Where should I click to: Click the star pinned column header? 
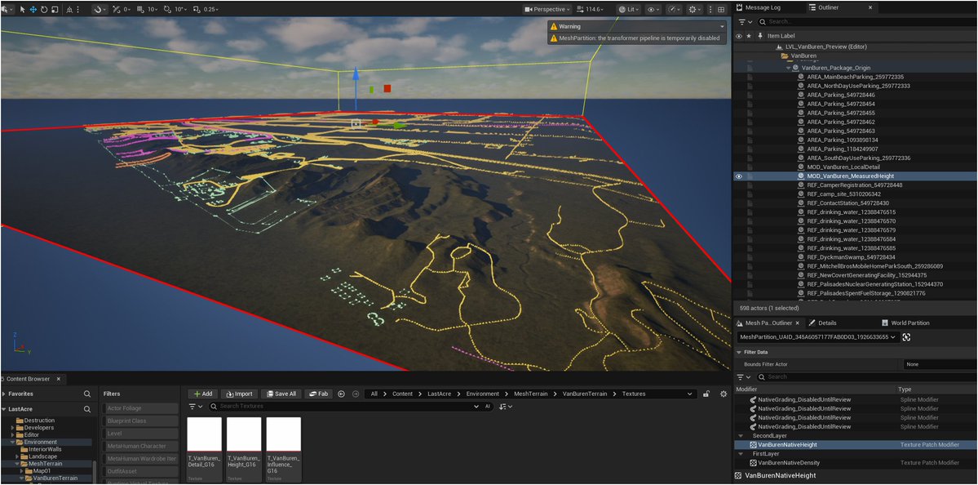pyautogui.click(x=749, y=36)
